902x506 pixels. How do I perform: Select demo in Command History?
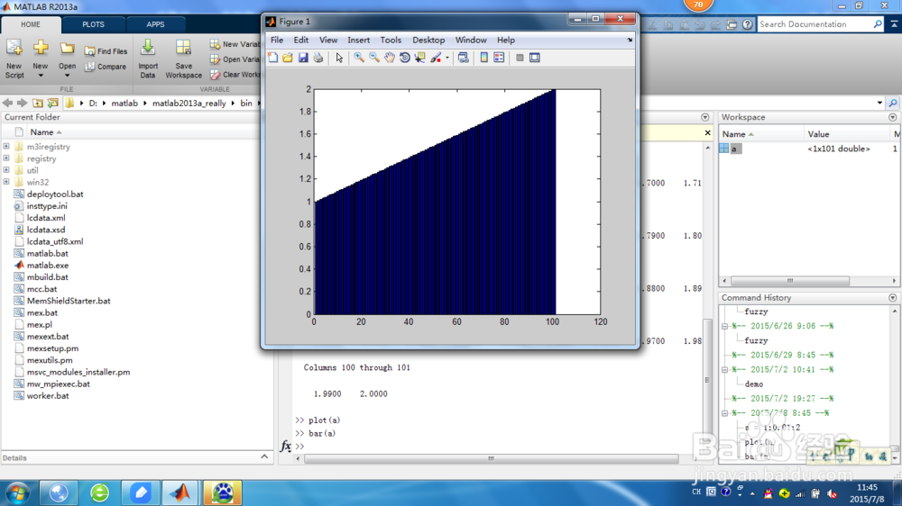(753, 384)
